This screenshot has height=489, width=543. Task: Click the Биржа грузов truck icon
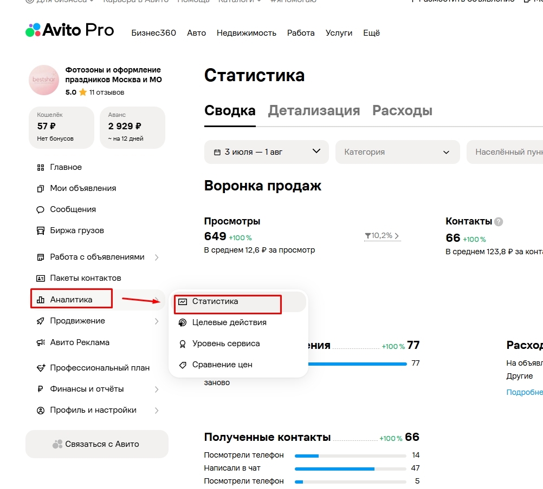(x=41, y=231)
